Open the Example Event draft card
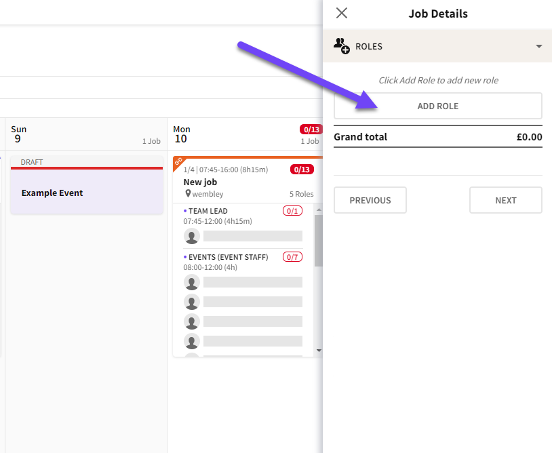Screen dimensions: 552x453 point(87,193)
